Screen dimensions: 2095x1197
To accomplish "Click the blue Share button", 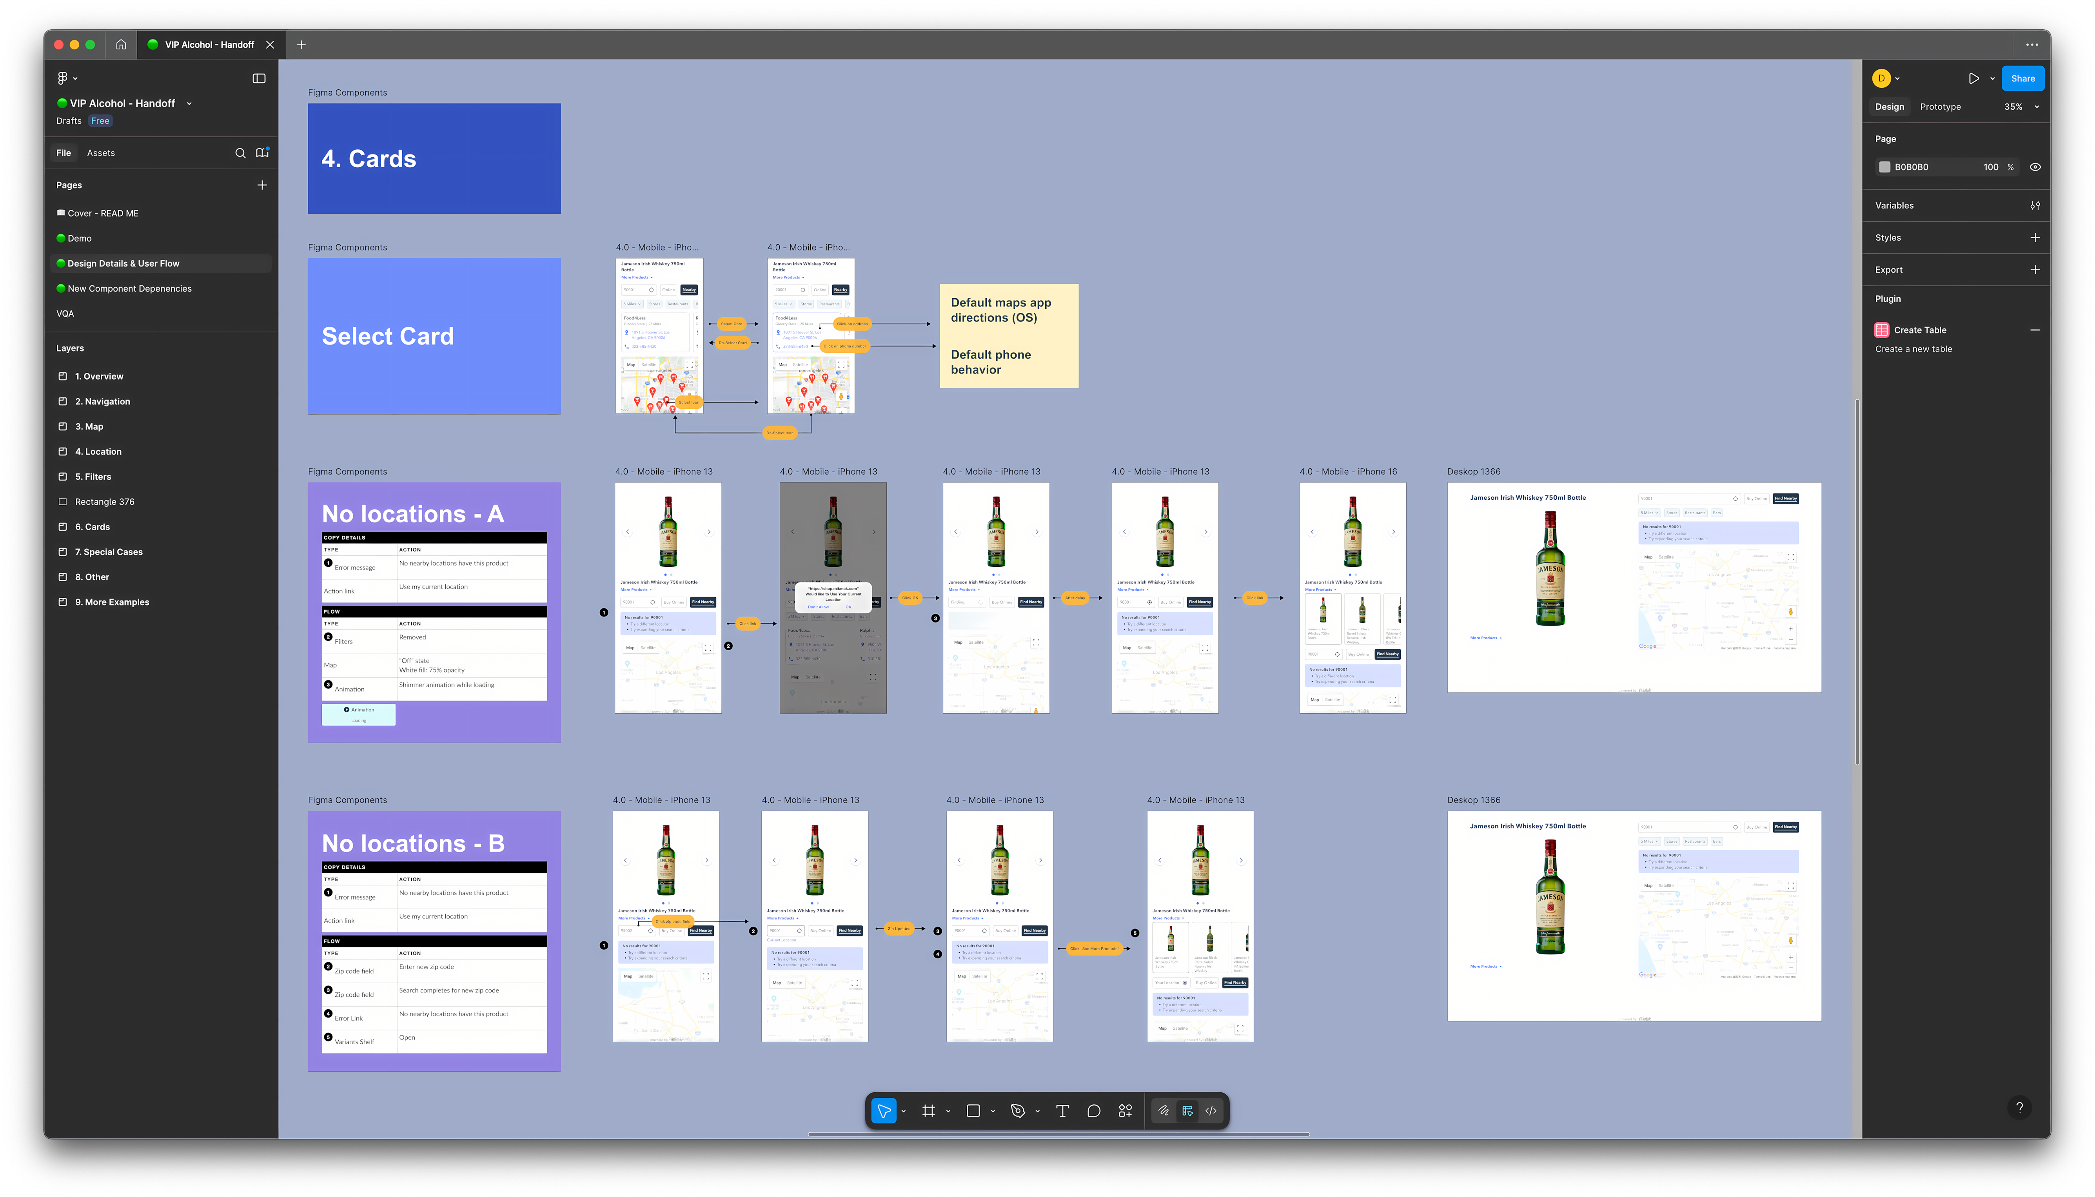I will coord(2022,78).
